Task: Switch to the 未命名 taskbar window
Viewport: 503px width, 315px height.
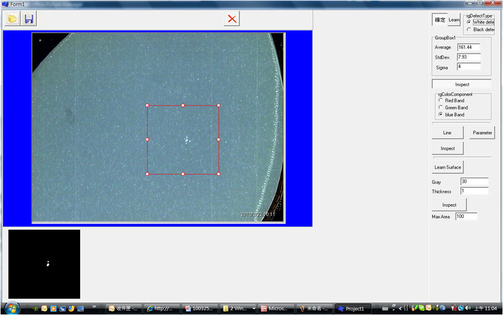Action: pos(314,308)
